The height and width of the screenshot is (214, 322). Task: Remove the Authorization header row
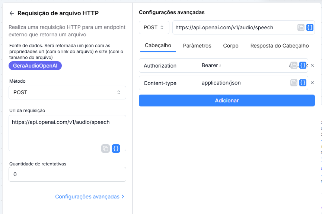click(x=312, y=65)
